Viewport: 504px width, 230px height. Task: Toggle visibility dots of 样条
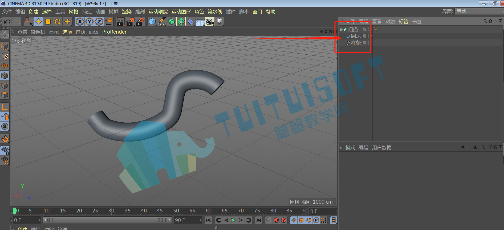[368, 43]
